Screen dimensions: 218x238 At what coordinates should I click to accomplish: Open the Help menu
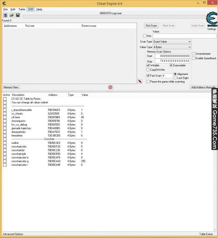coord(39,9)
